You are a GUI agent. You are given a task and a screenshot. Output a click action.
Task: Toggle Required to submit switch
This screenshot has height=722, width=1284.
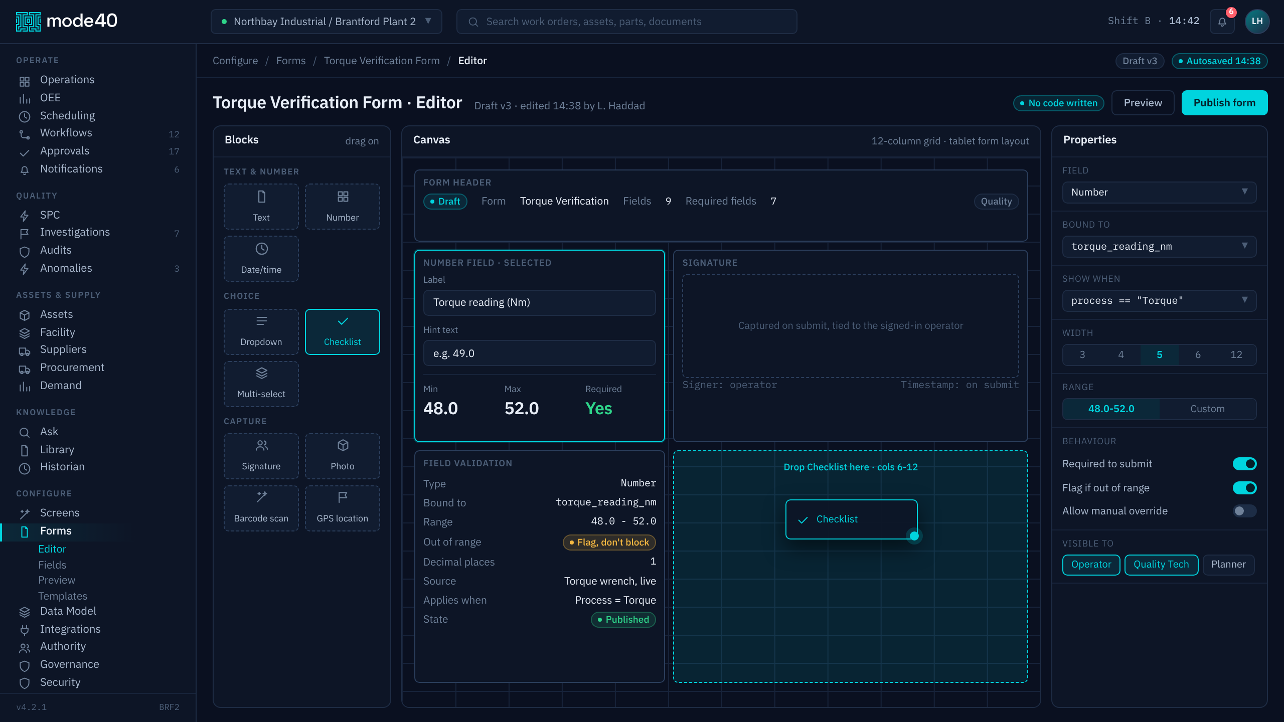tap(1244, 464)
